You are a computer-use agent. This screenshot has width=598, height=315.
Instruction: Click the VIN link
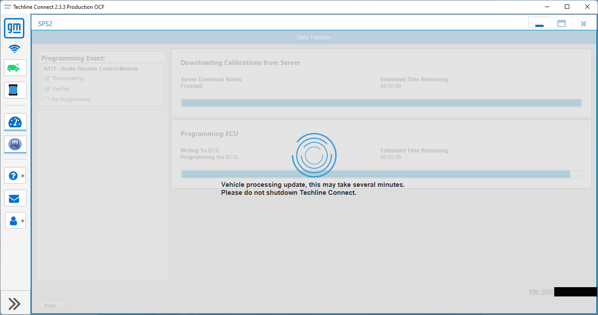tap(541, 292)
